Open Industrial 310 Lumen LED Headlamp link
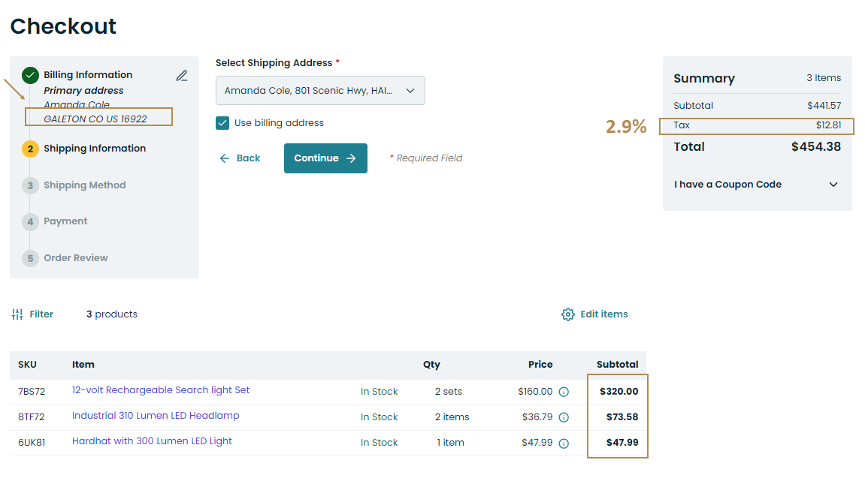The image size is (865, 481). [156, 416]
